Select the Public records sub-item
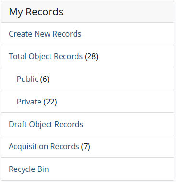This screenshot has width=176, height=182. [x=27, y=79]
